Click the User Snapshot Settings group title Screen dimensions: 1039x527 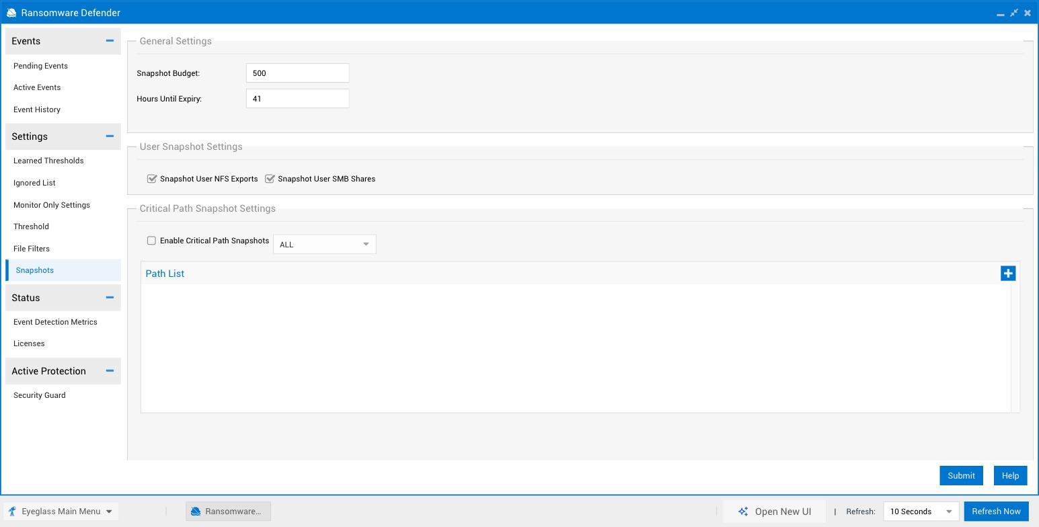(x=191, y=147)
